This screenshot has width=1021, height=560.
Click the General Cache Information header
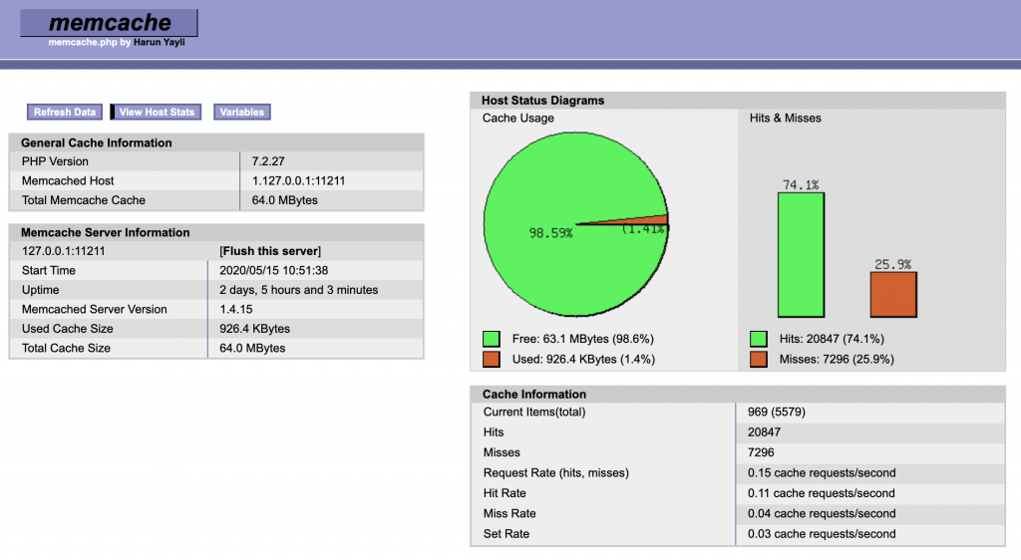pos(97,143)
